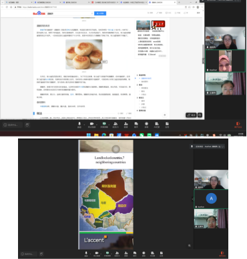The image size is (247, 259).
Task: Open Microsoft Edge from the taskbar
Action: (103, 134)
